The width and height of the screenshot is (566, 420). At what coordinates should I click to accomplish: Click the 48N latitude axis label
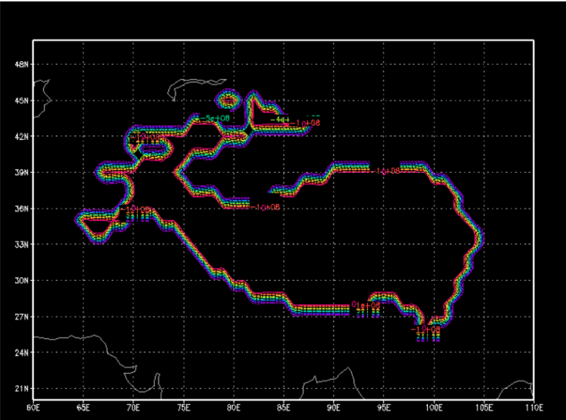(21, 64)
